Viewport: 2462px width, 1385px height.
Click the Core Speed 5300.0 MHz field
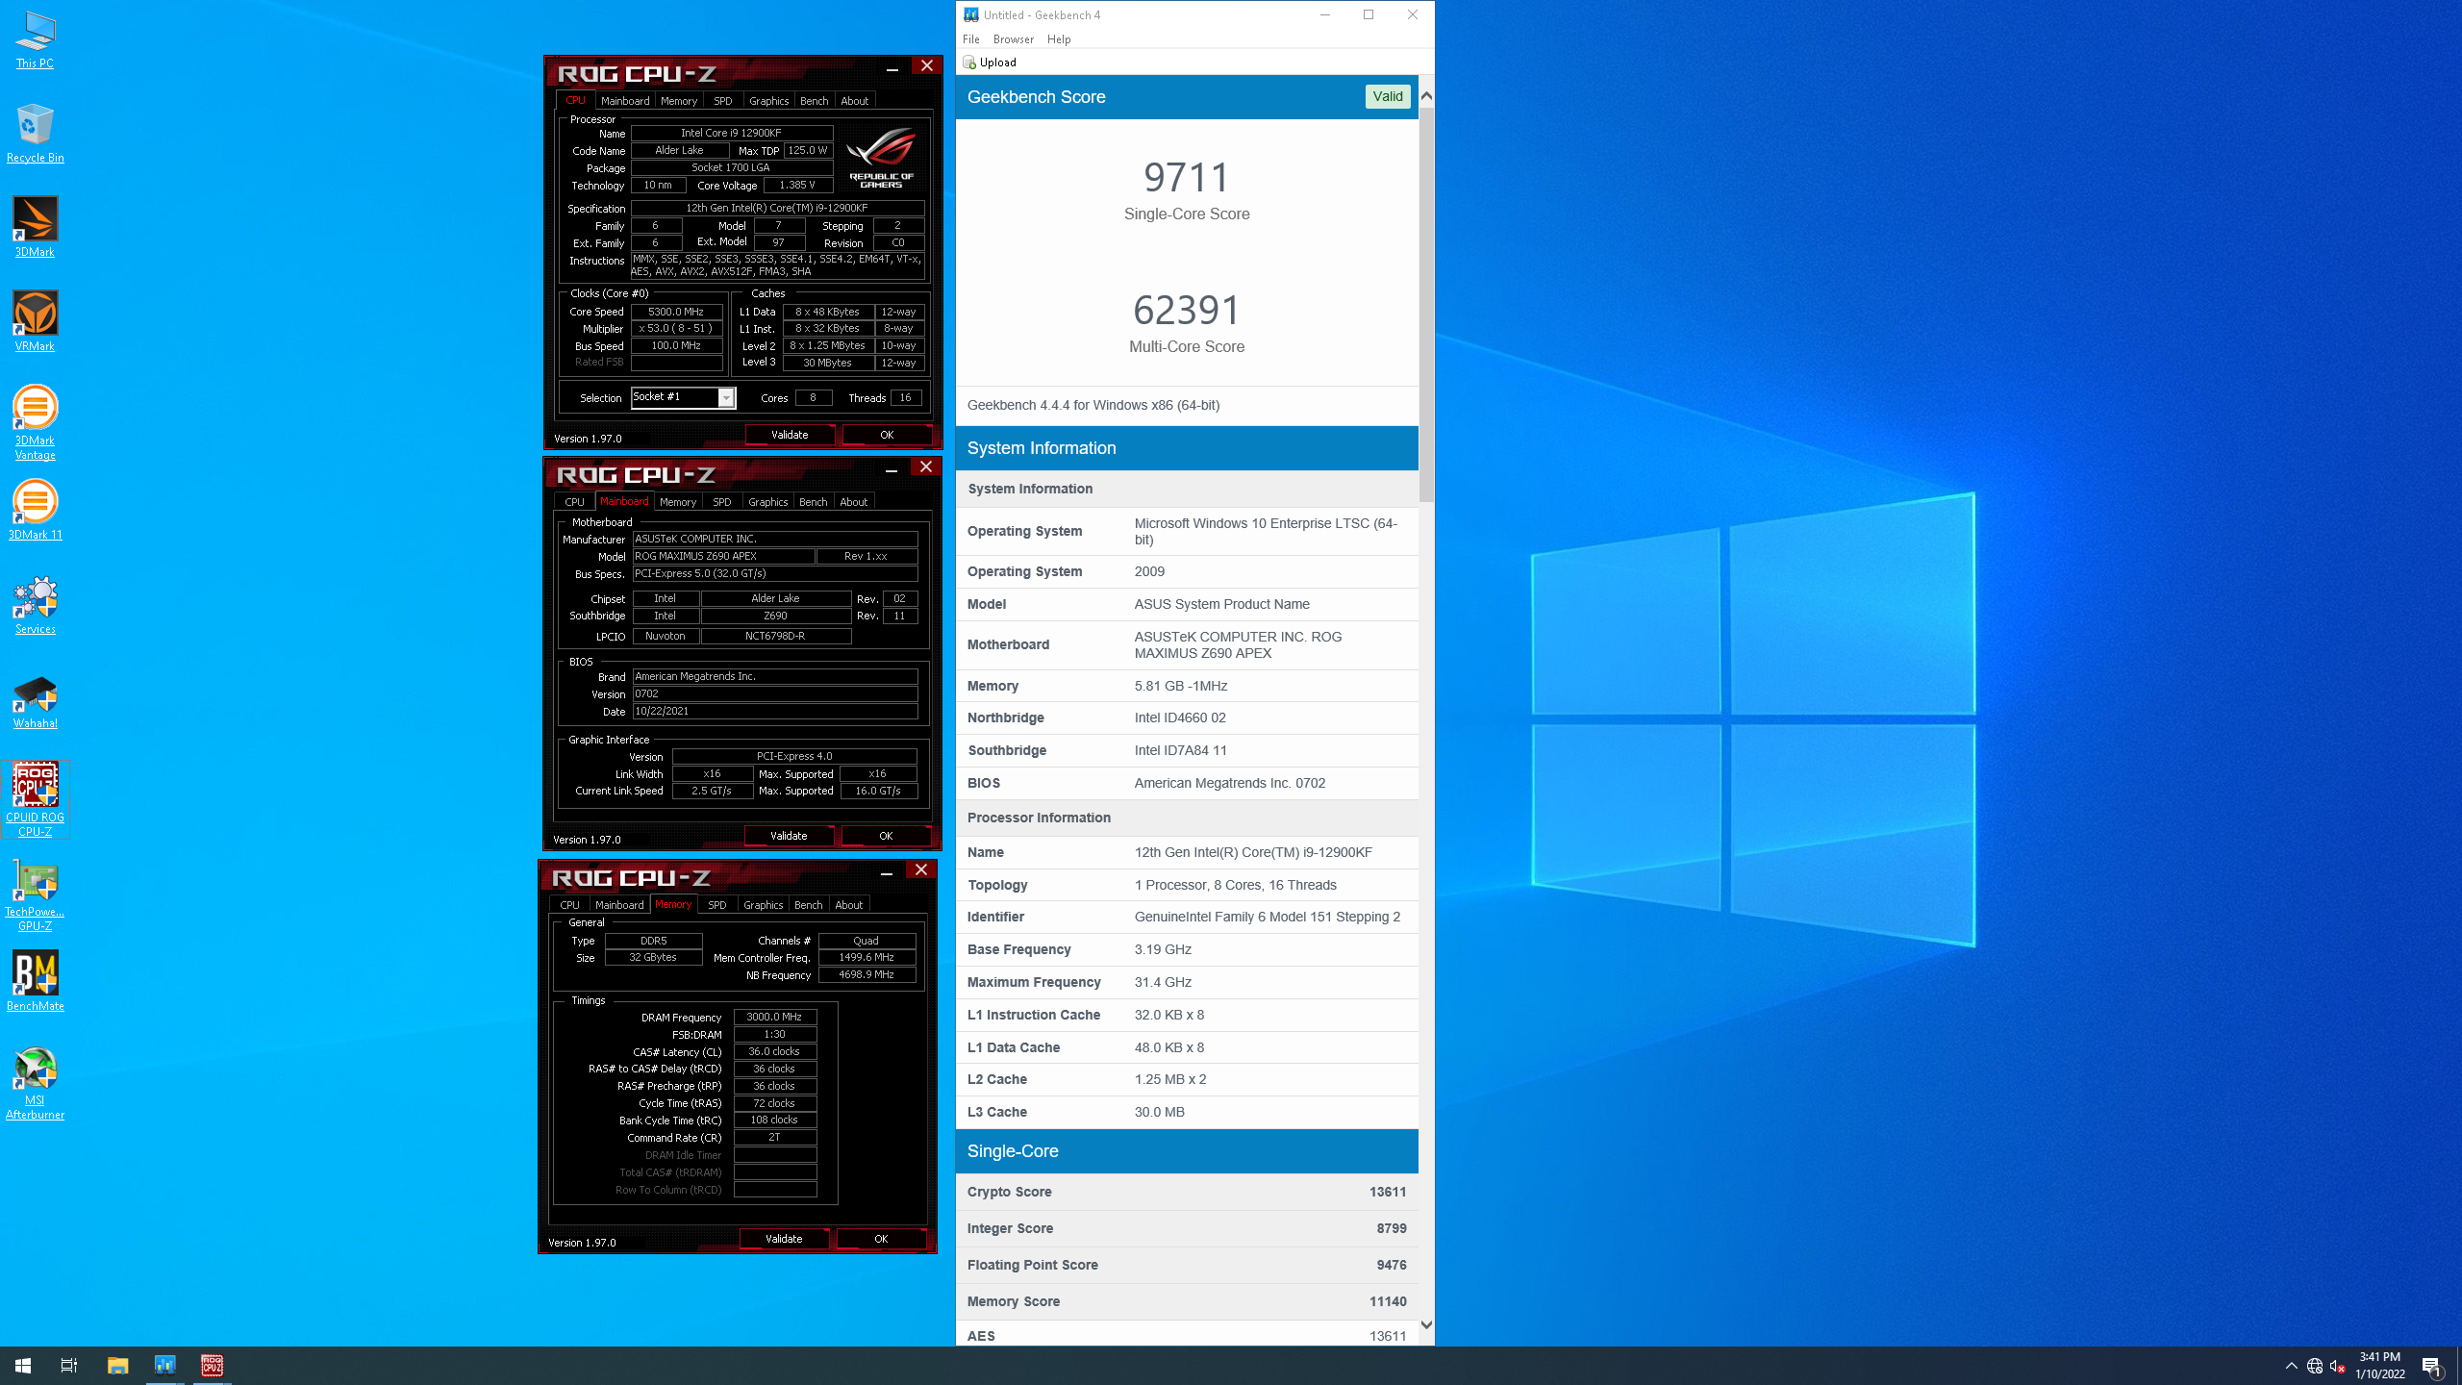[676, 312]
